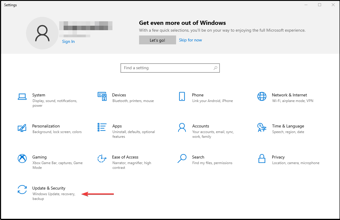This screenshot has height=220, width=340.
Task: Click the Sign In link
Action: pos(68,41)
